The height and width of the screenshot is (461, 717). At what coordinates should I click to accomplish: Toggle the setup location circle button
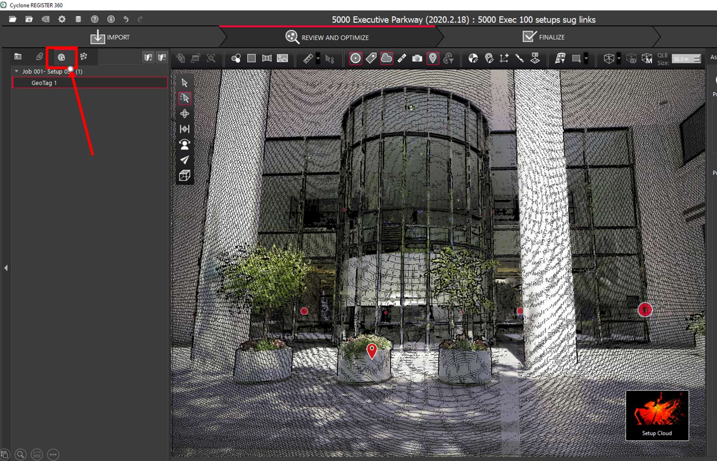(x=355, y=58)
